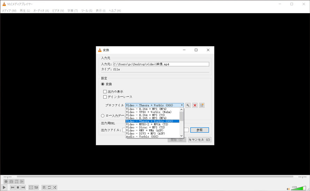Stop playback with the stop button
The width and height of the screenshot is (310, 191).
[18, 187]
